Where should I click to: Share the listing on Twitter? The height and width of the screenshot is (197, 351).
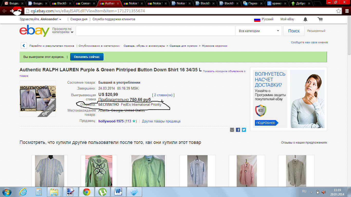coord(244,130)
